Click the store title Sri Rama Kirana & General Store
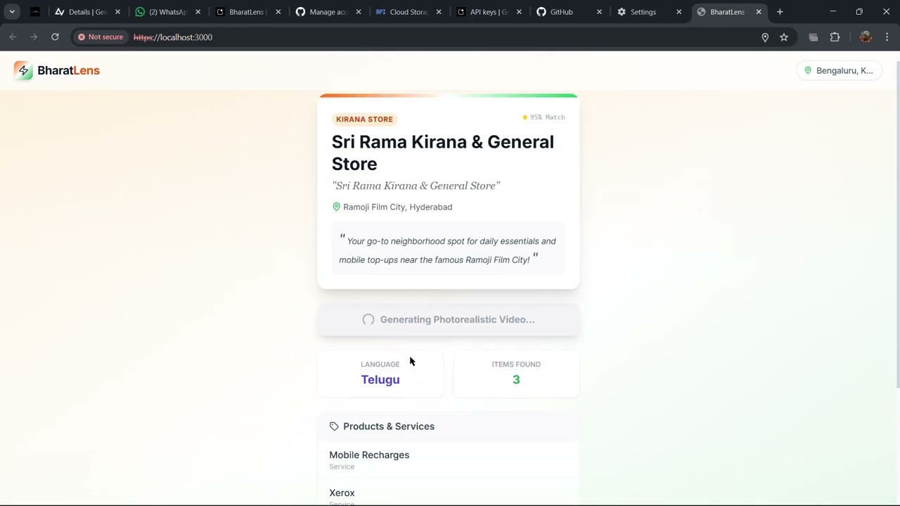 [x=443, y=153]
